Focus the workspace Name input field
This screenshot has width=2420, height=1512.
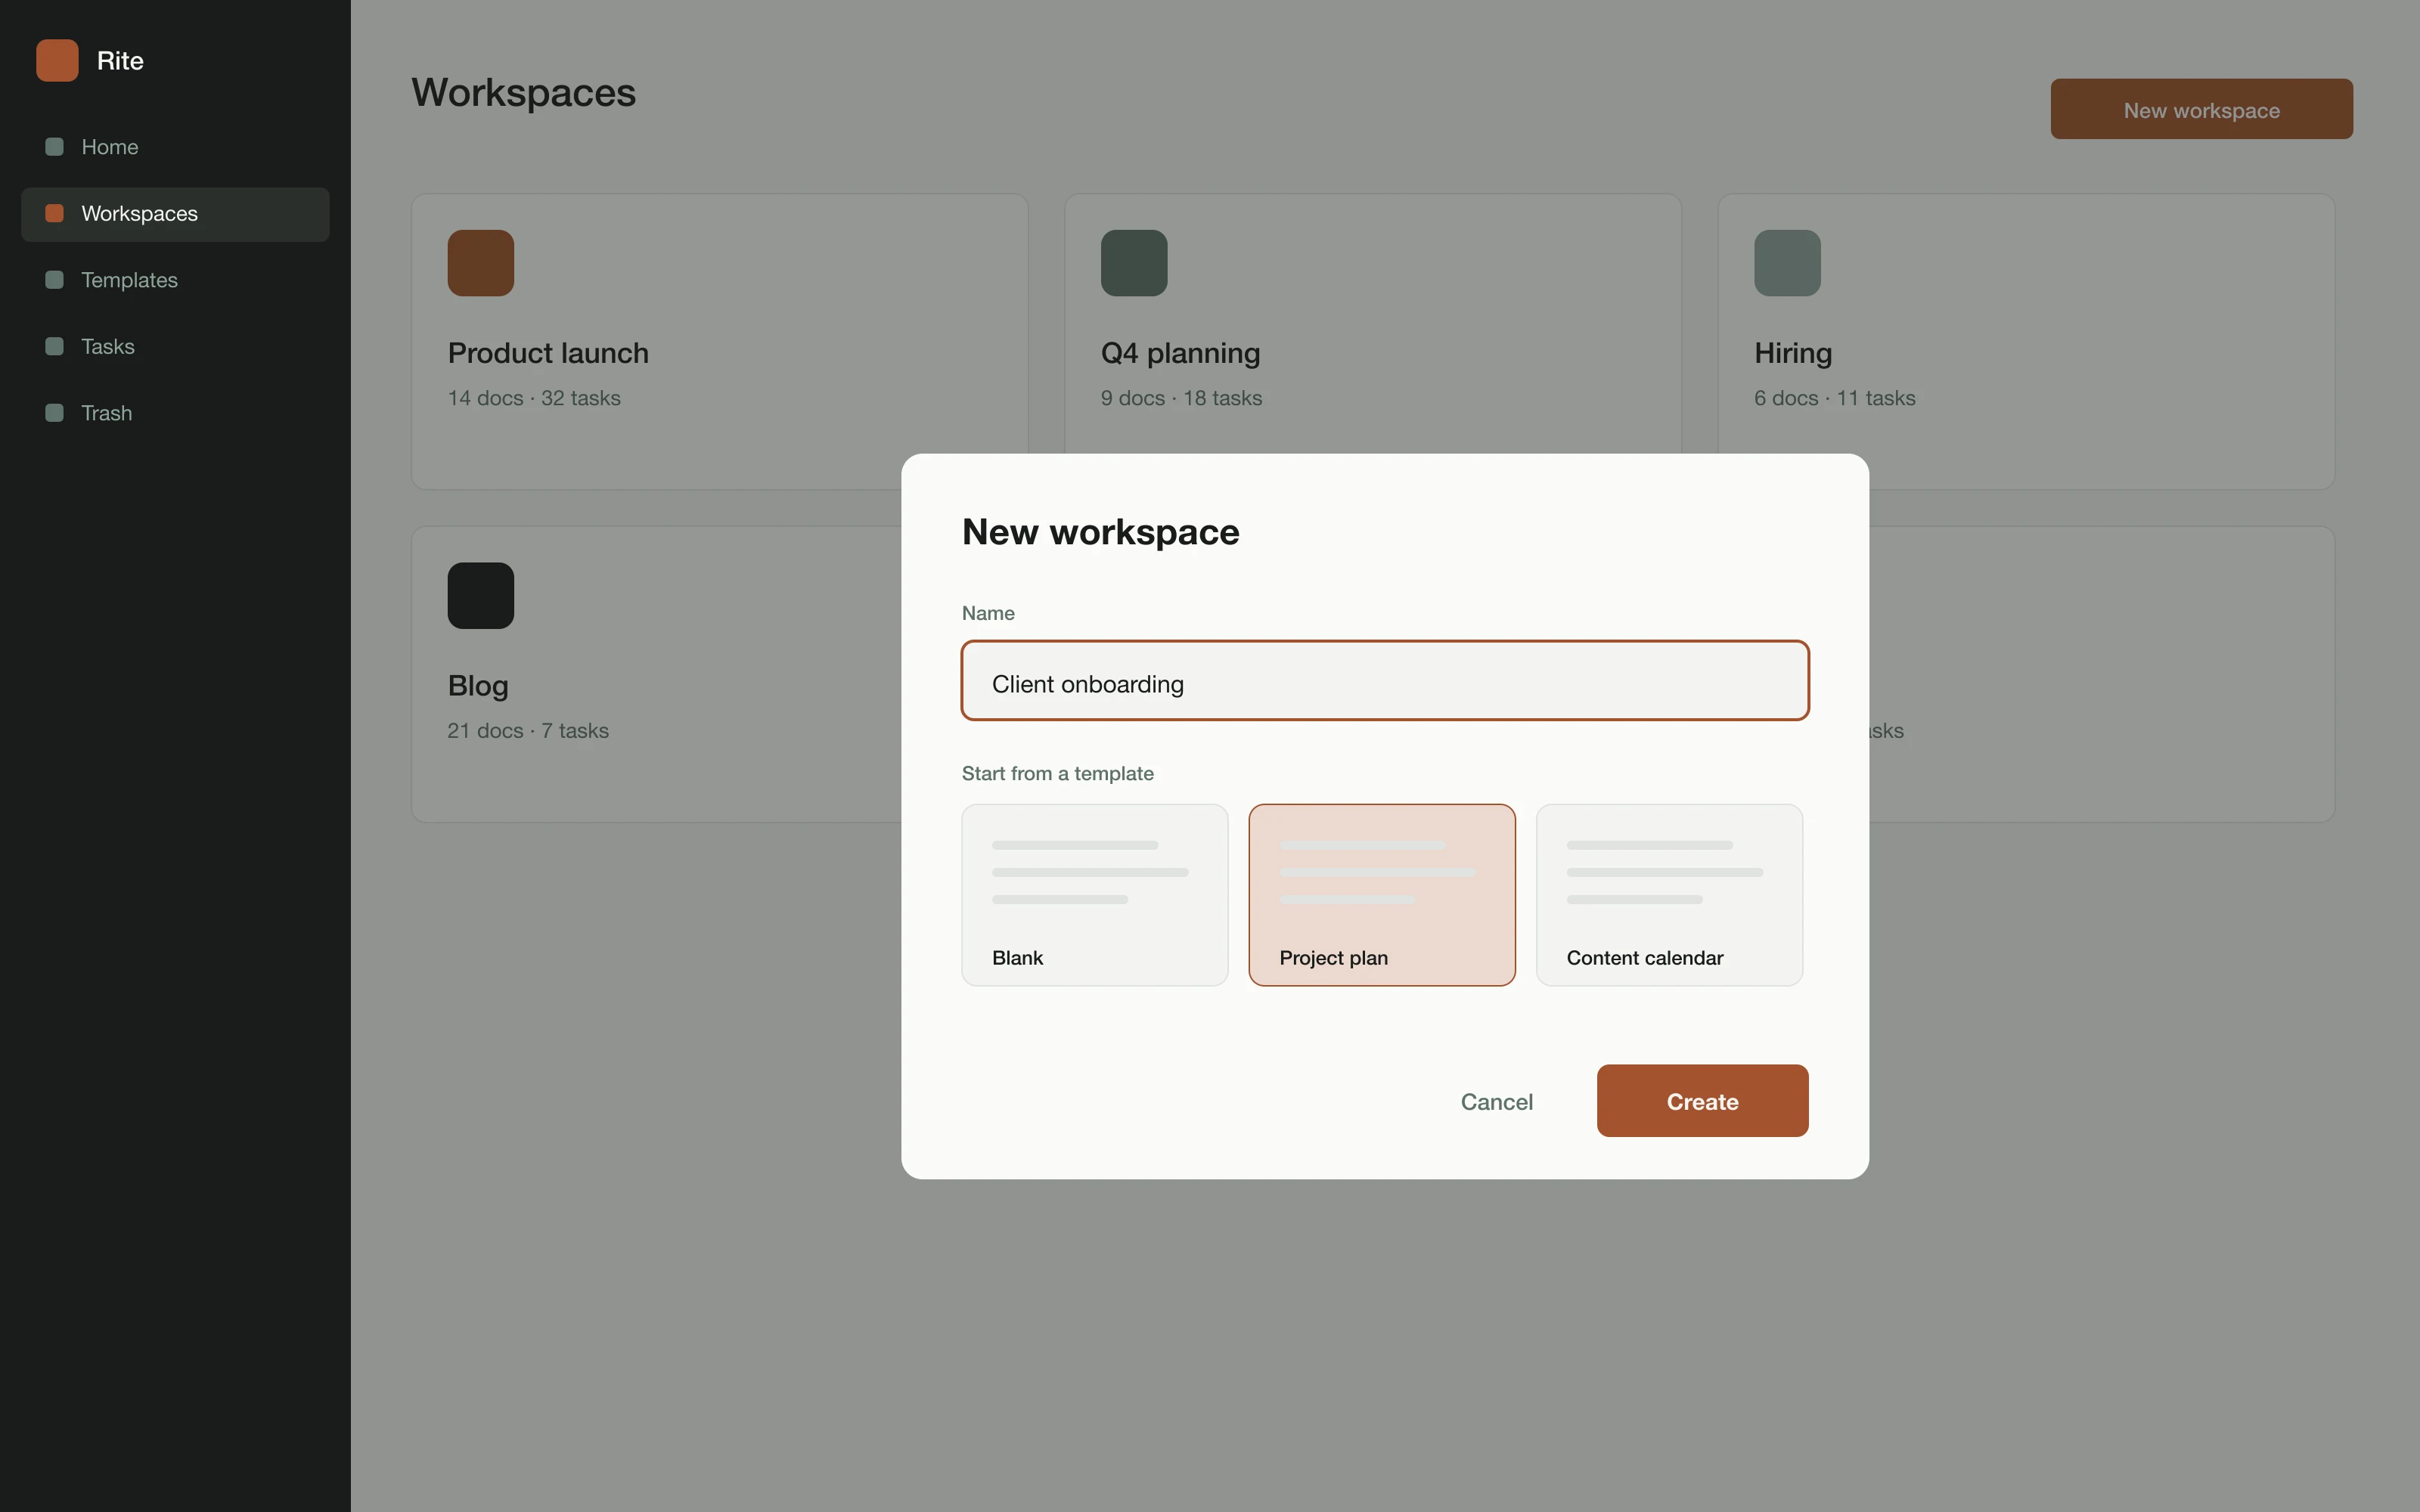1385,681
